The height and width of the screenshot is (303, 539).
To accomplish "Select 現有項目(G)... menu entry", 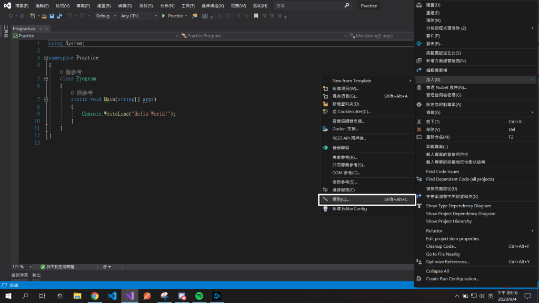I will click(x=367, y=96).
